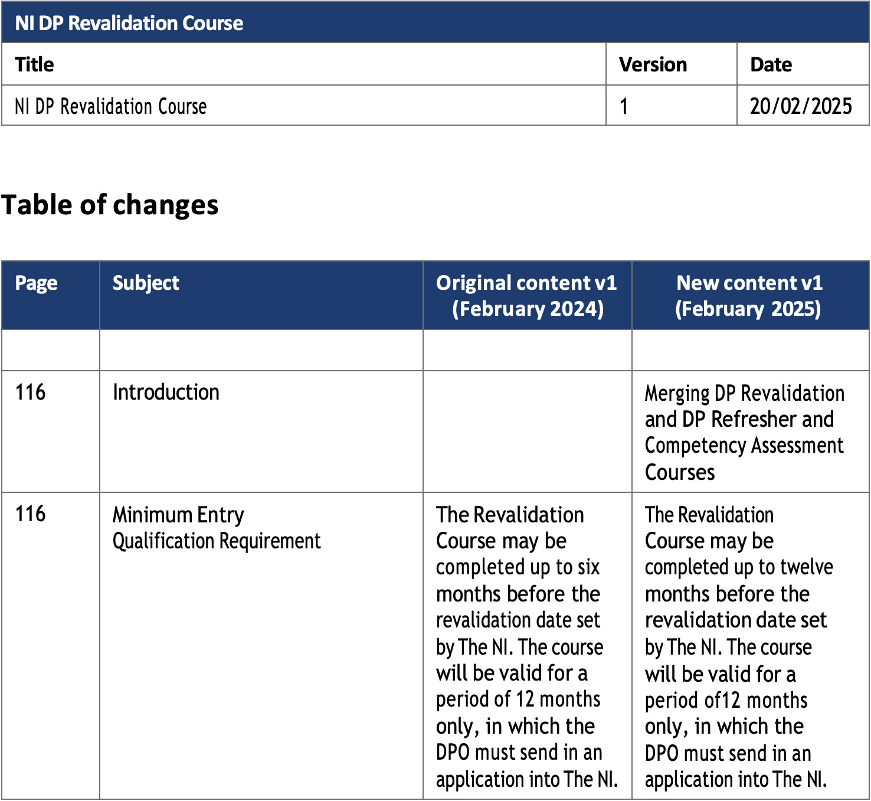Select the Page column header
Image resolution: width=871 pixels, height=801 pixels.
(x=36, y=283)
